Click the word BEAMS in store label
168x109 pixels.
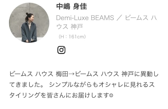tap(102, 18)
